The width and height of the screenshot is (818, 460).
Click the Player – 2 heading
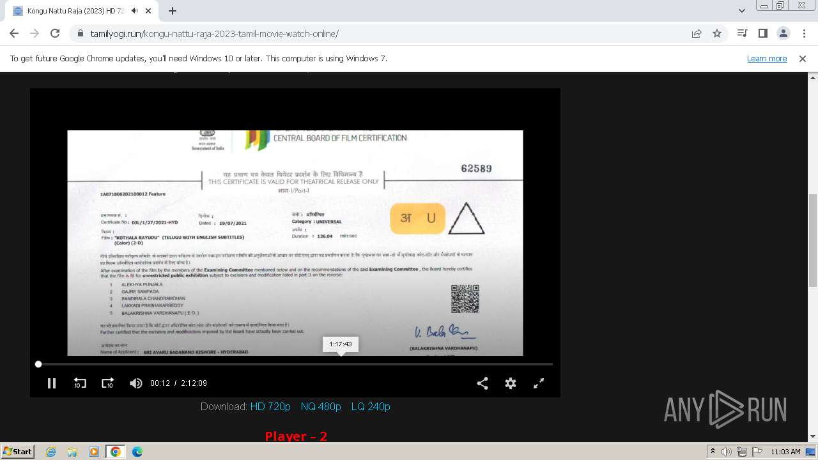tap(296, 436)
